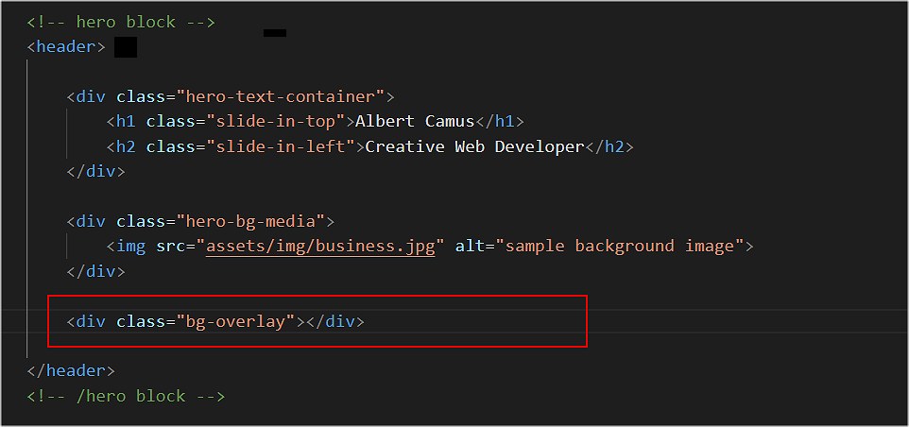Click the hero-bg-media class value
The height and width of the screenshot is (427, 909).
[250, 221]
